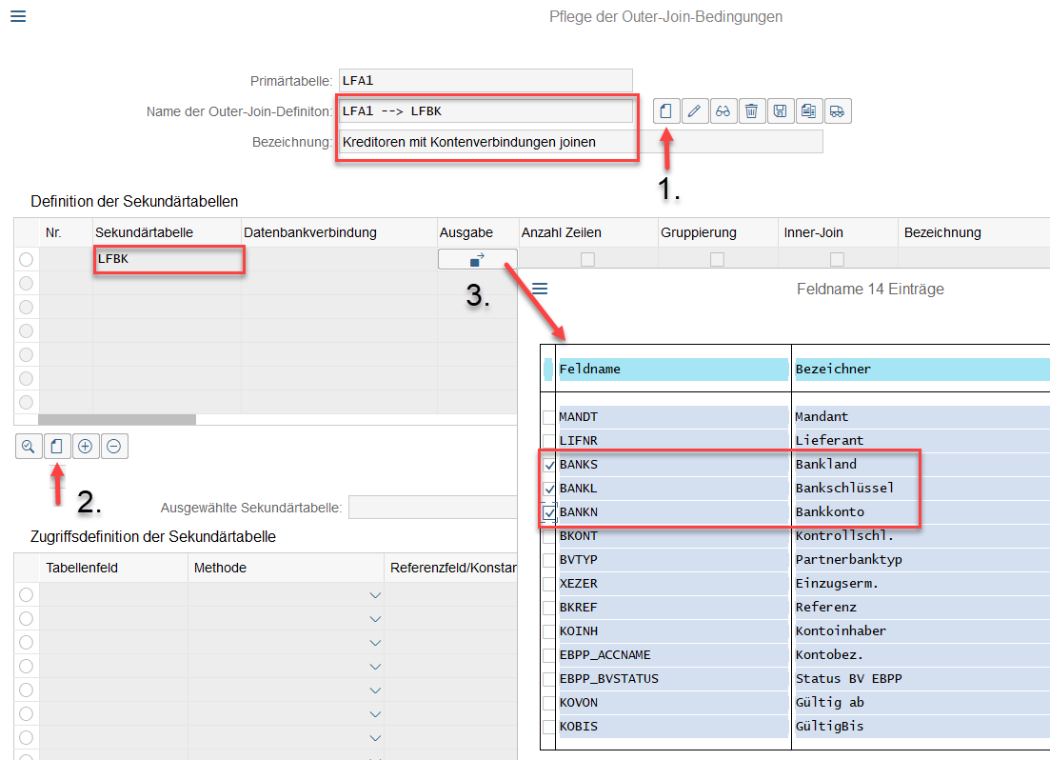Click the minus icon below secondary tables
The width and height of the screenshot is (1050, 760).
pos(114,446)
